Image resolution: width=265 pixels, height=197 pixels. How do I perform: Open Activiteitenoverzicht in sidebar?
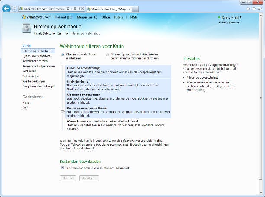coord(36,61)
